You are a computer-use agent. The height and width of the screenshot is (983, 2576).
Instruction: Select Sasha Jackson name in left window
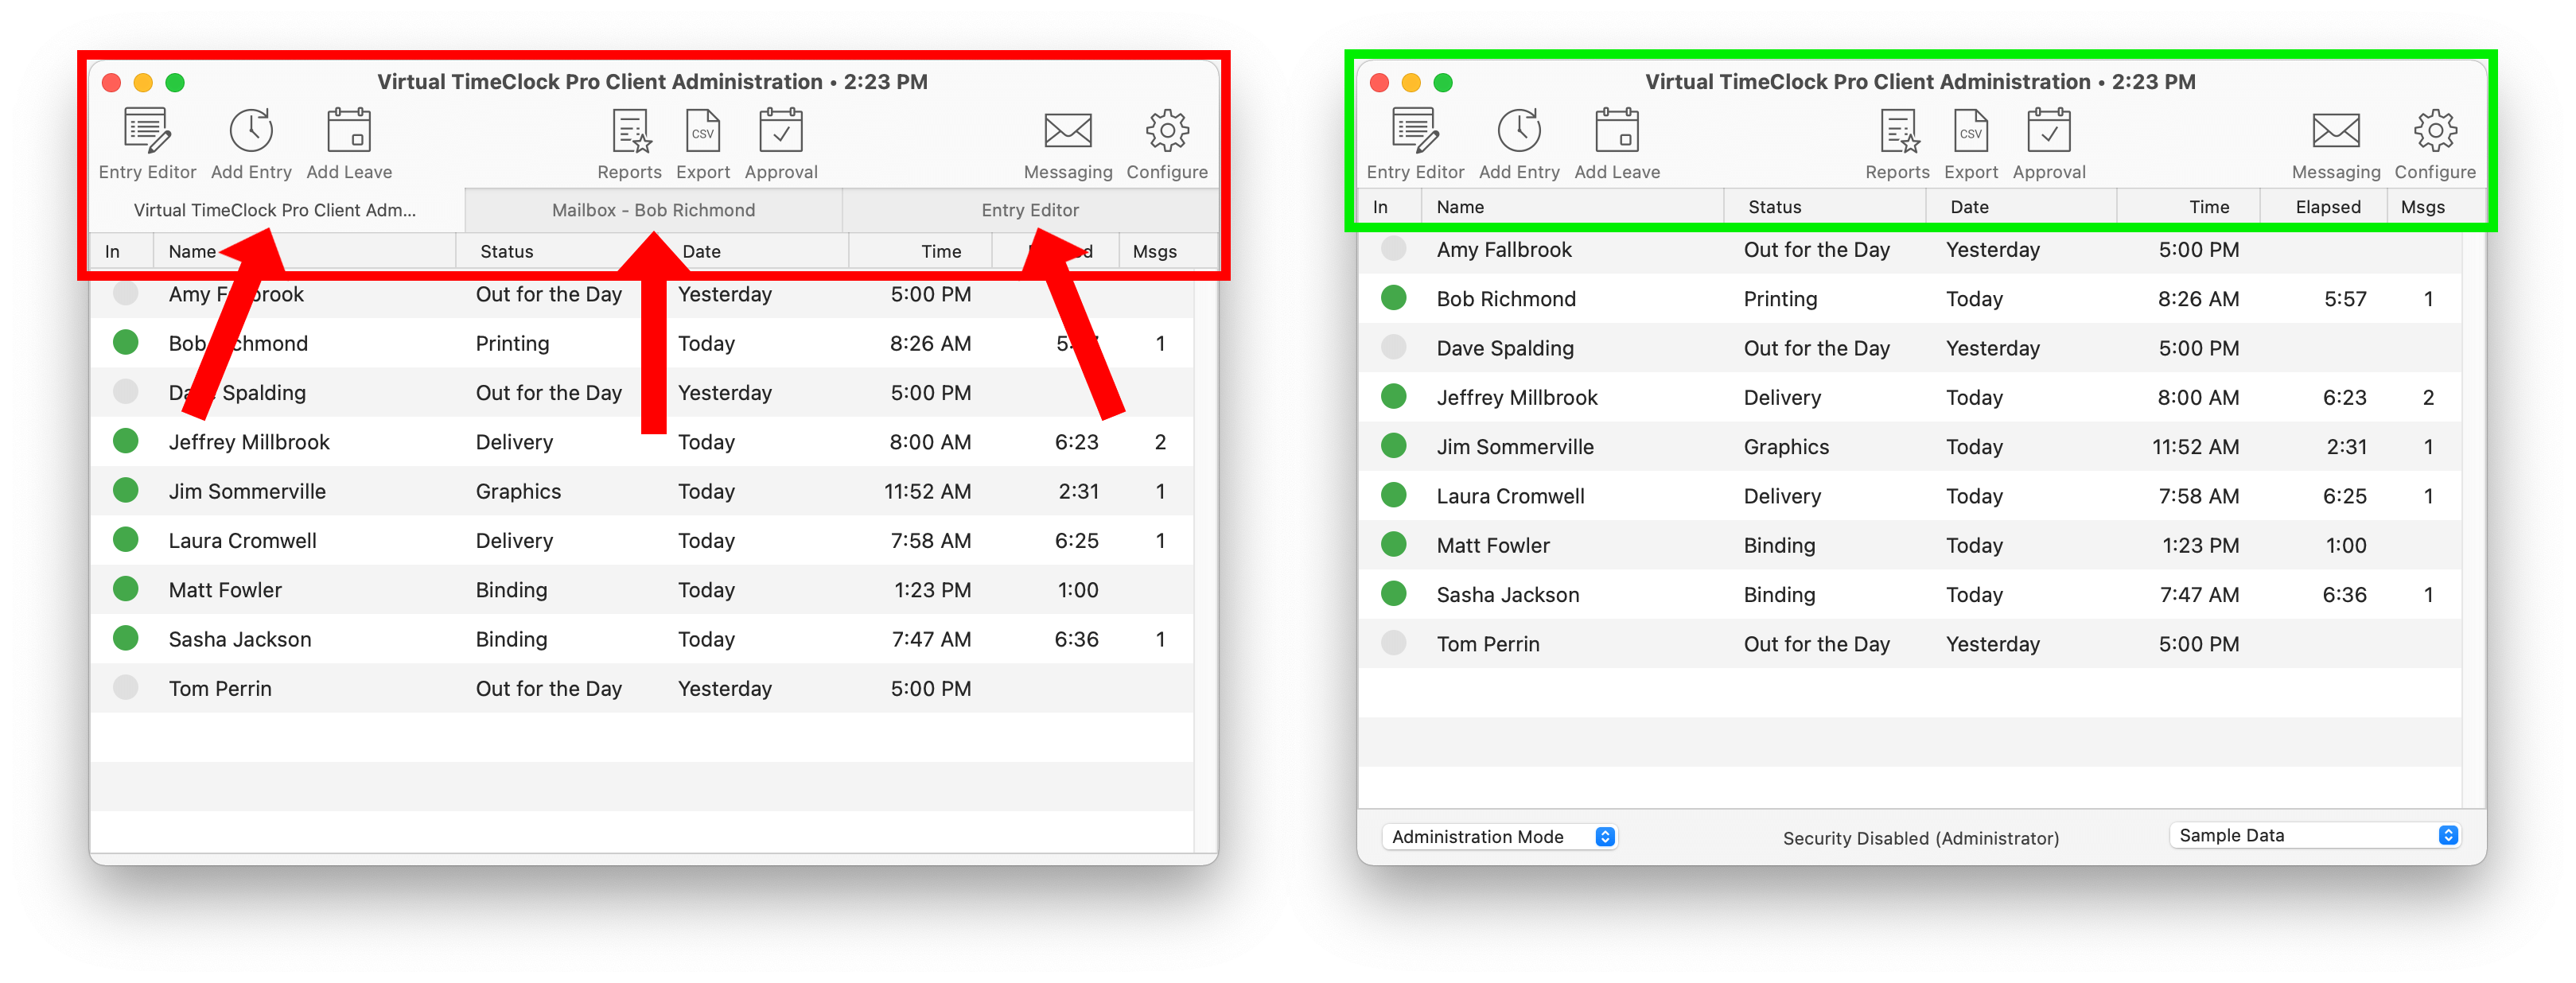(240, 639)
